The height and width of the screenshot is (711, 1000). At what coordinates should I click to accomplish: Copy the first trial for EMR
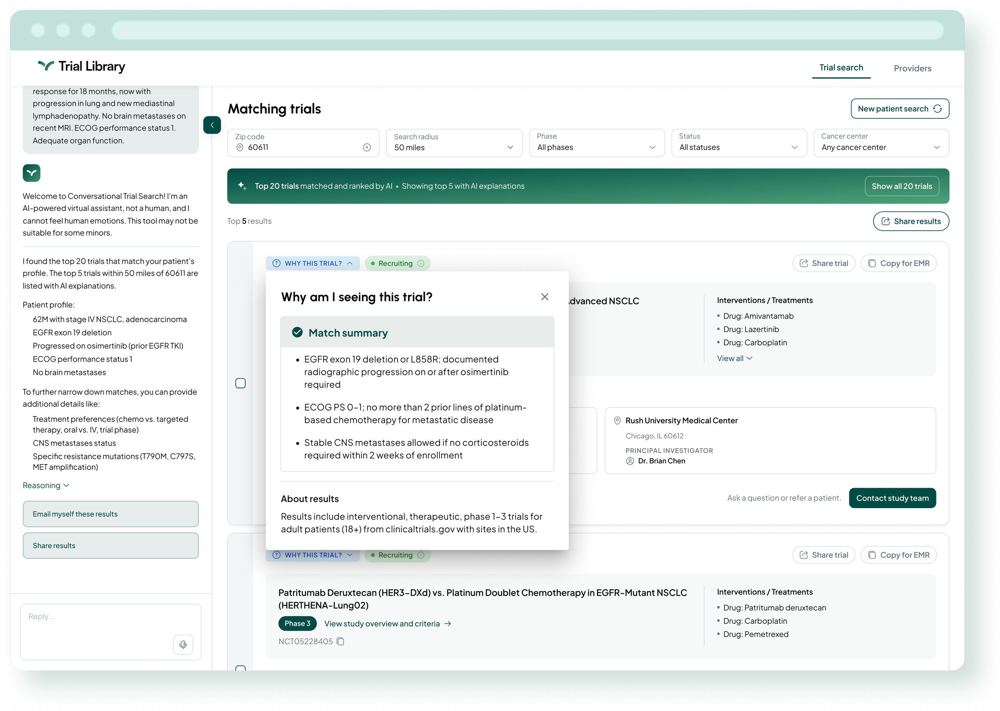898,263
